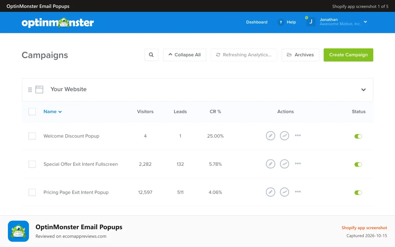Viewport: 395px width, 247px height.
Task: Click the Campaigns page heading
Action: 45,55
